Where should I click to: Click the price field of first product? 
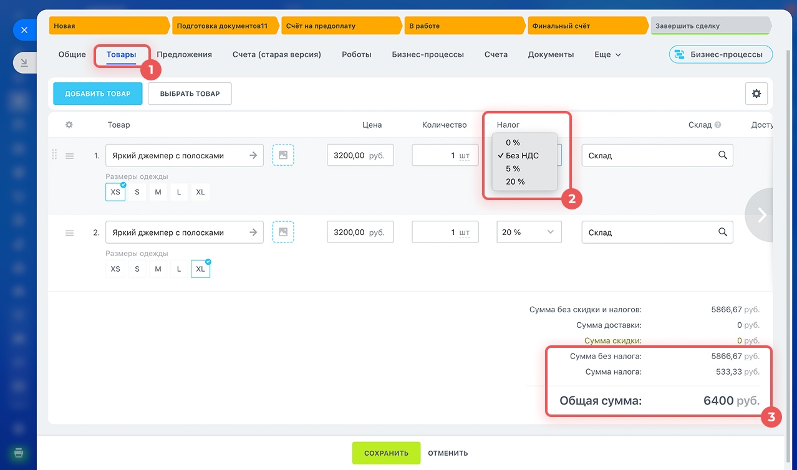[360, 155]
